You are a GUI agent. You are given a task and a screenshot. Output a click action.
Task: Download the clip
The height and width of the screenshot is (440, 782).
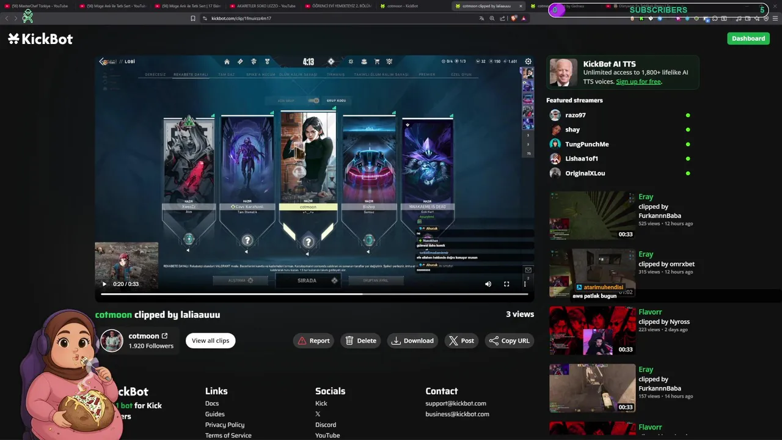[x=412, y=340]
